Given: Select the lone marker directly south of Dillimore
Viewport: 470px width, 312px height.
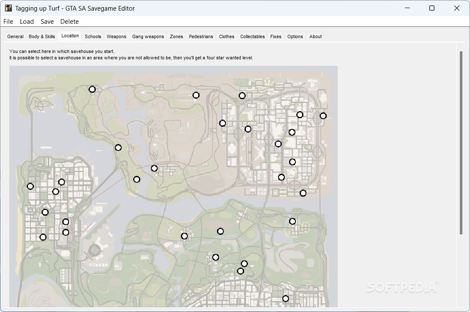Looking at the screenshot, I should 216,257.
